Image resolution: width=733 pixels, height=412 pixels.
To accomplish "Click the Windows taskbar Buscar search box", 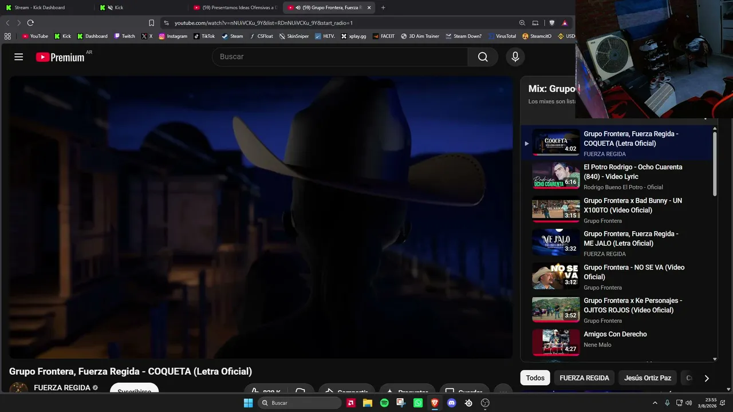I will coord(299,403).
